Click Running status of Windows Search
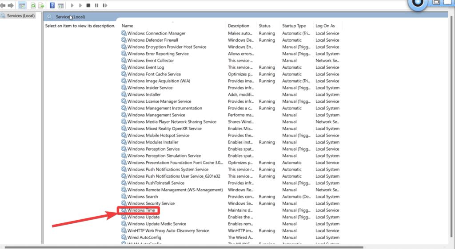The image size is (455, 249). pyautogui.click(x=267, y=196)
